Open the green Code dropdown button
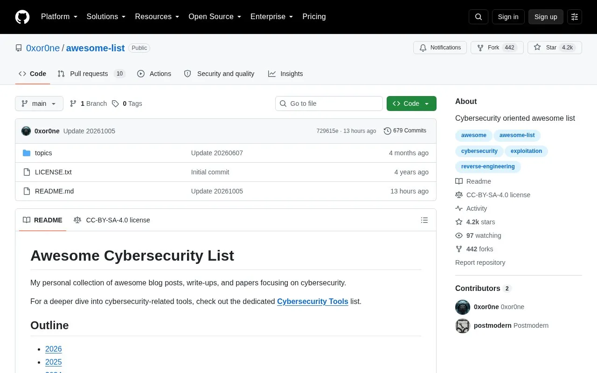Screen dimensions: 597x373 (x=411, y=104)
